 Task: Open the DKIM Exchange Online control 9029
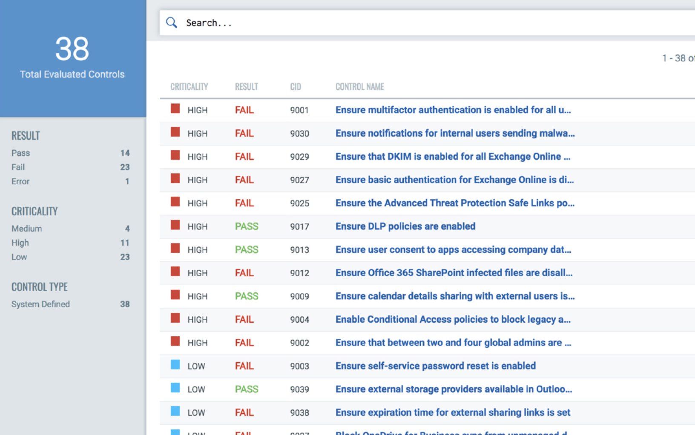tap(451, 156)
